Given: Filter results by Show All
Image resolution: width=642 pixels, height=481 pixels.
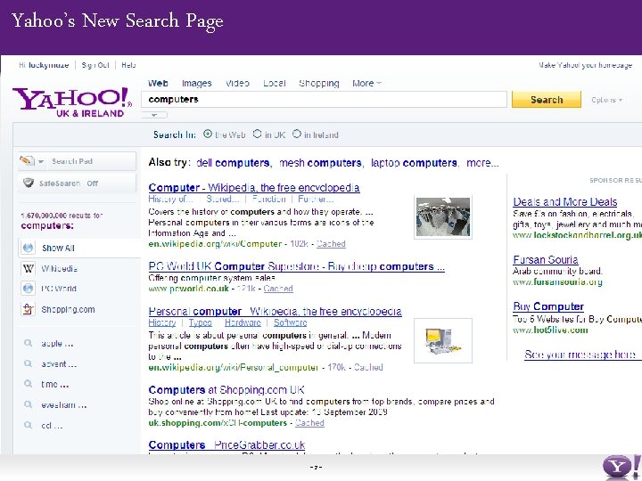Looking at the screenshot, I should pos(58,248).
